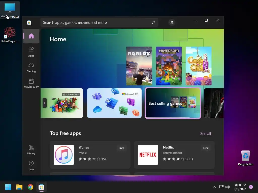Open Help from the sidebar
The width and height of the screenshot is (258, 193).
[31, 165]
